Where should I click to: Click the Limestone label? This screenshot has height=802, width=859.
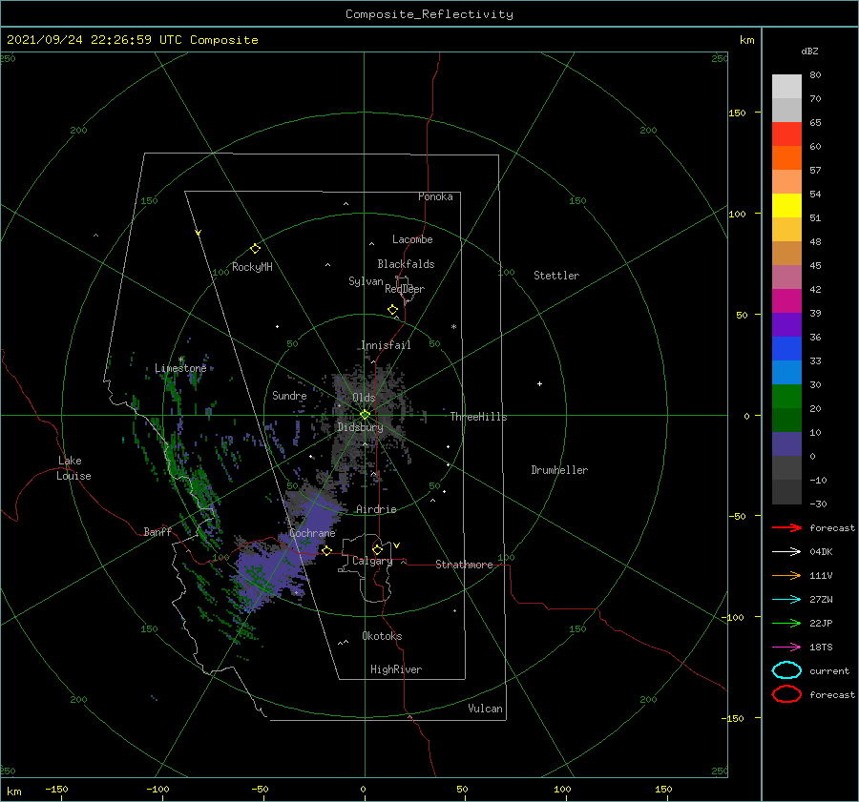point(180,368)
